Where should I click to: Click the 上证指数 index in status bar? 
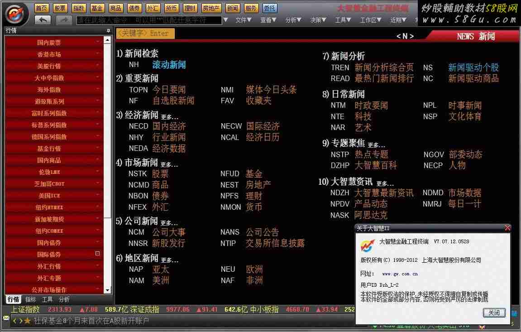pyautogui.click(x=26, y=309)
